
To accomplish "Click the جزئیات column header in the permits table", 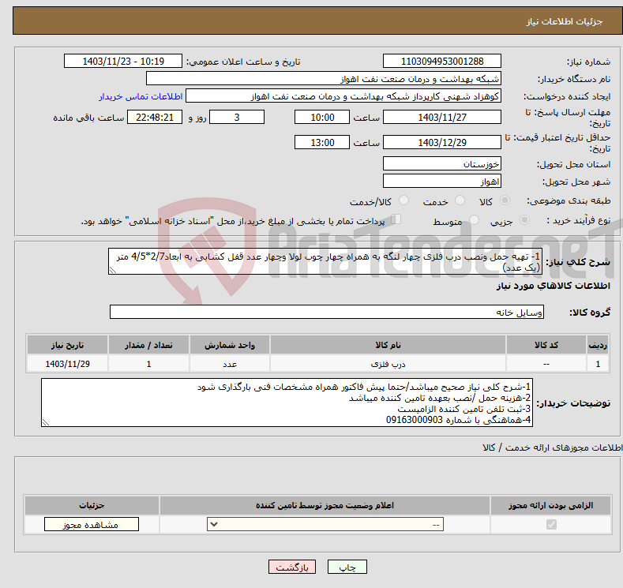I will [92, 505].
